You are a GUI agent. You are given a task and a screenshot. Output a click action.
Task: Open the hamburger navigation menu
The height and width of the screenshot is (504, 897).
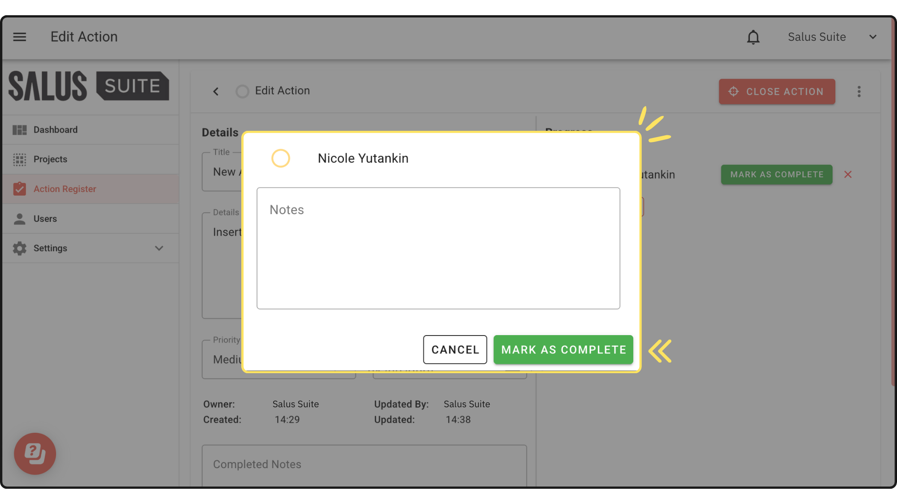click(x=19, y=37)
